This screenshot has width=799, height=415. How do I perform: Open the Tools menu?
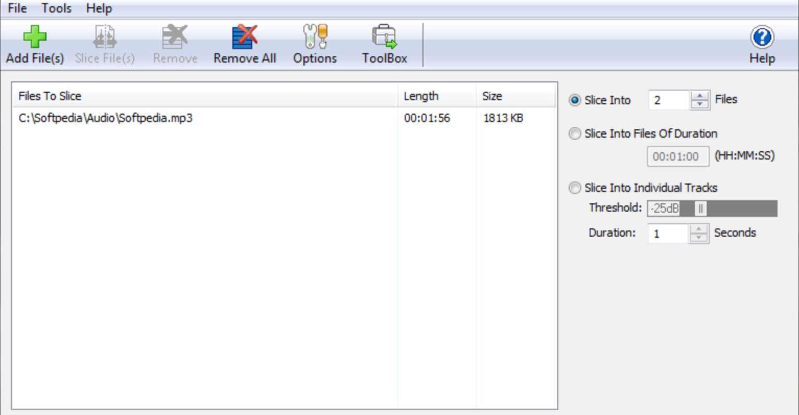click(56, 8)
